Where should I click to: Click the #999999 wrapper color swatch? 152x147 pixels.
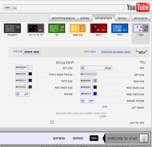click(x=95, y=81)
